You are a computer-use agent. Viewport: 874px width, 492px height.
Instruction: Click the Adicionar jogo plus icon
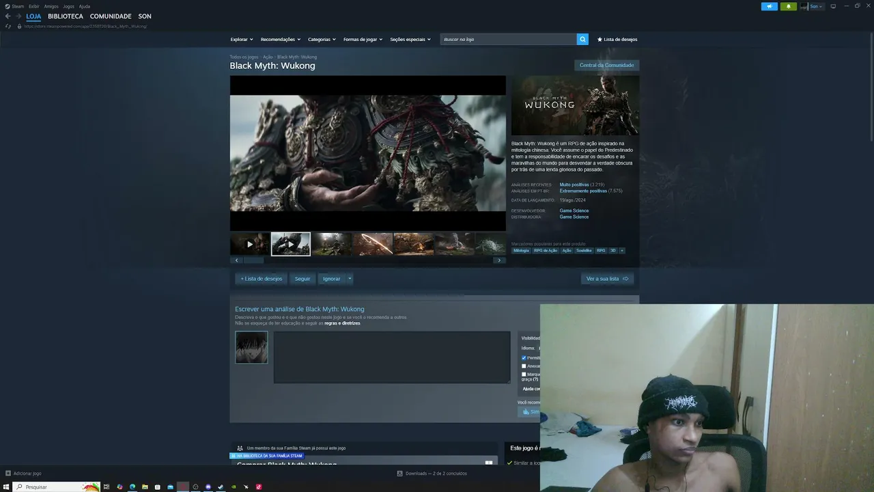[8, 473]
